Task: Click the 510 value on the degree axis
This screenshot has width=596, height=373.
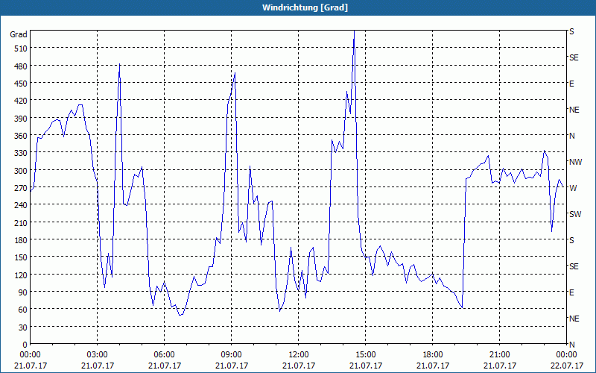Action: (x=21, y=48)
